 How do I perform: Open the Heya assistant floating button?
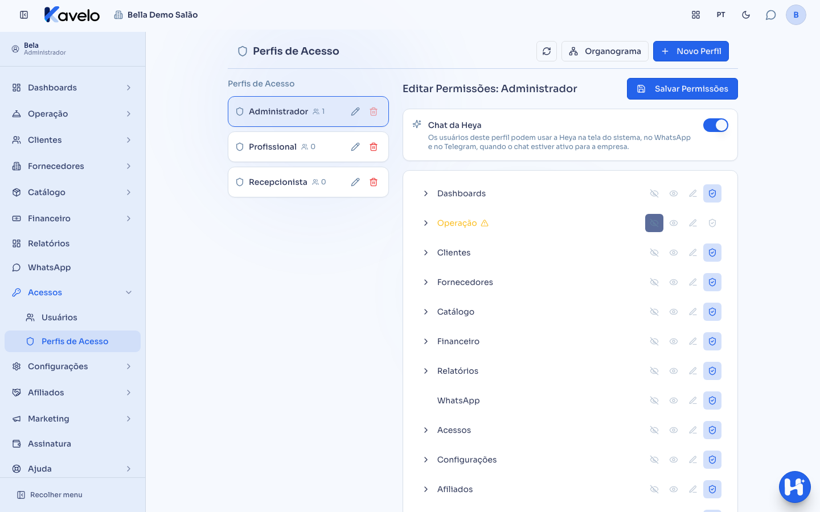[795, 487]
